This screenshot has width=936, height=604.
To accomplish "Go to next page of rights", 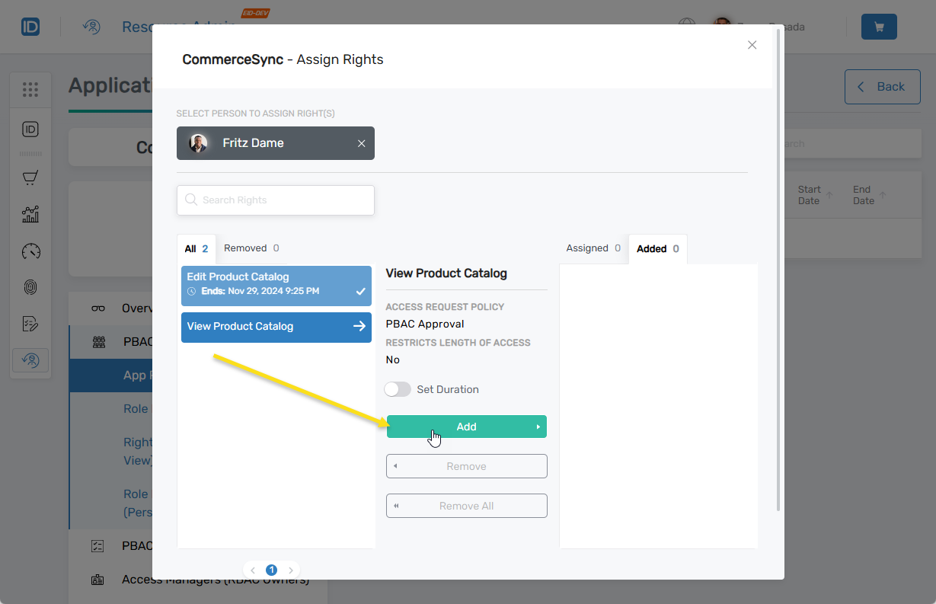I will pyautogui.click(x=291, y=570).
